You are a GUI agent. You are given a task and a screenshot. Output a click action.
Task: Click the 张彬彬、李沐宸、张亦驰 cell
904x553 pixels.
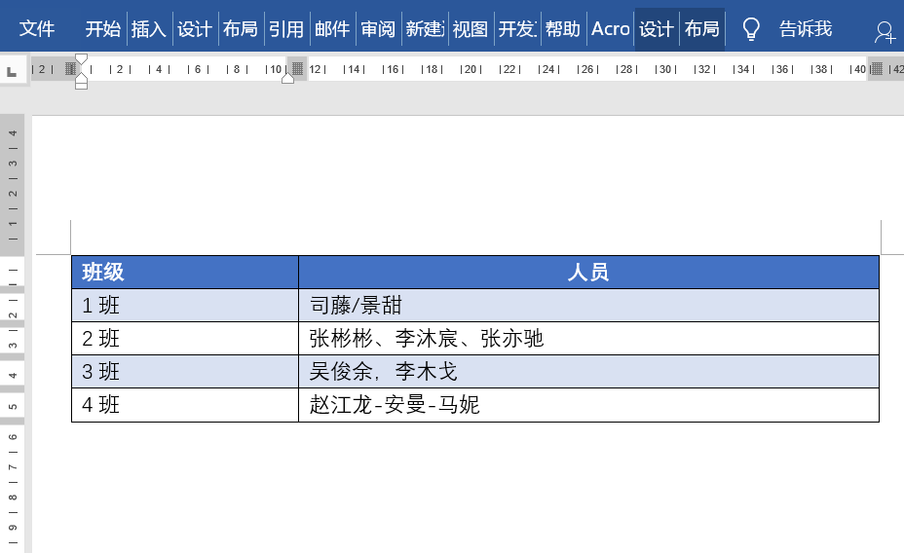[588, 339]
